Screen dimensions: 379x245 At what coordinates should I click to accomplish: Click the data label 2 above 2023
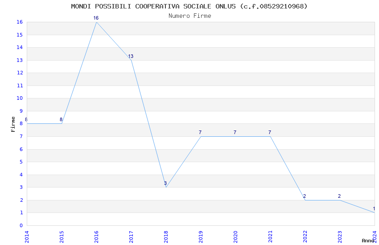click(x=339, y=196)
